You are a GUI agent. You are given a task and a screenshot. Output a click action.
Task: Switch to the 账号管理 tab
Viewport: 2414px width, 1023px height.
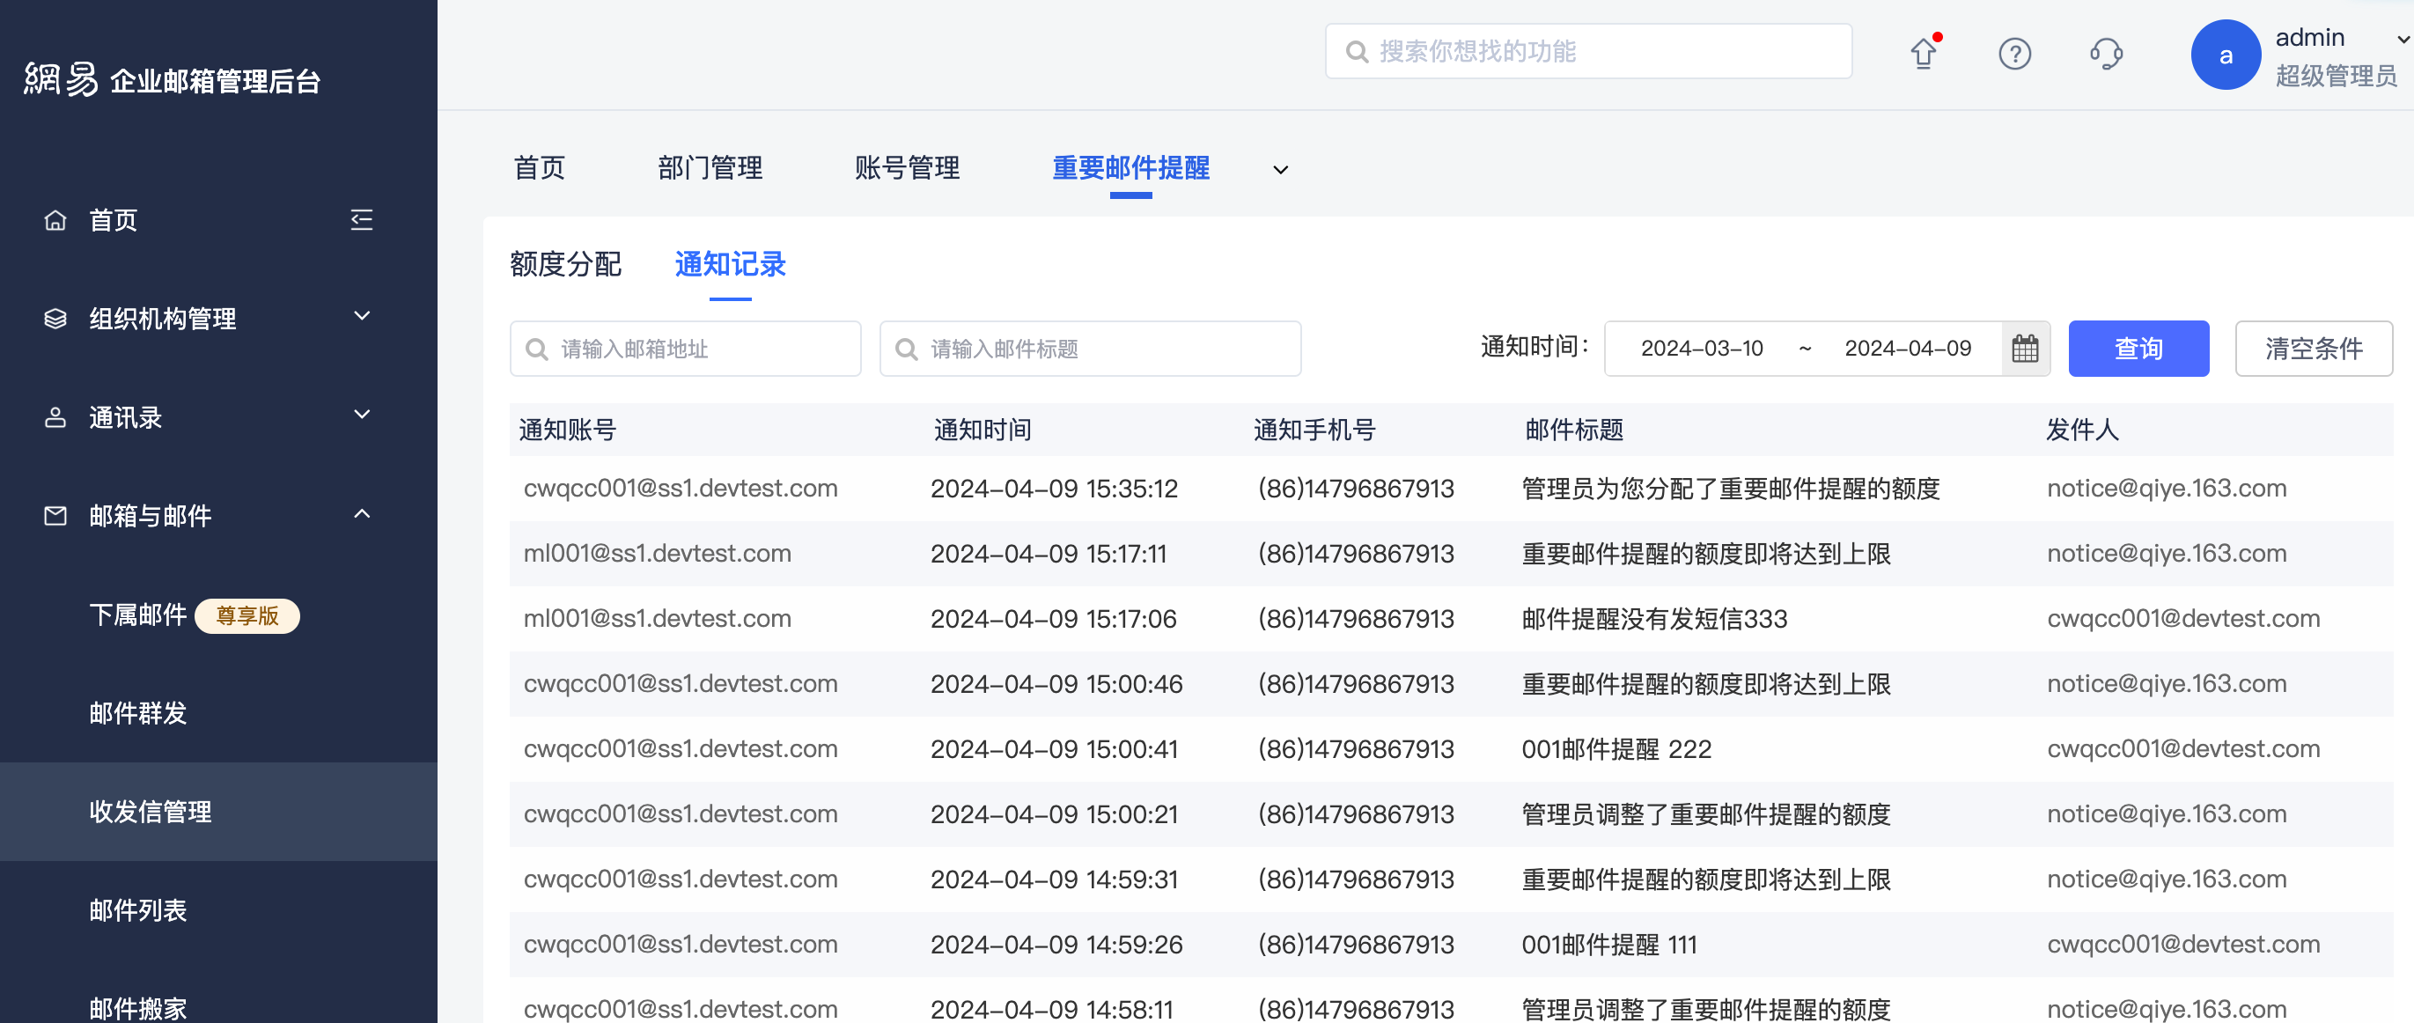pos(907,167)
